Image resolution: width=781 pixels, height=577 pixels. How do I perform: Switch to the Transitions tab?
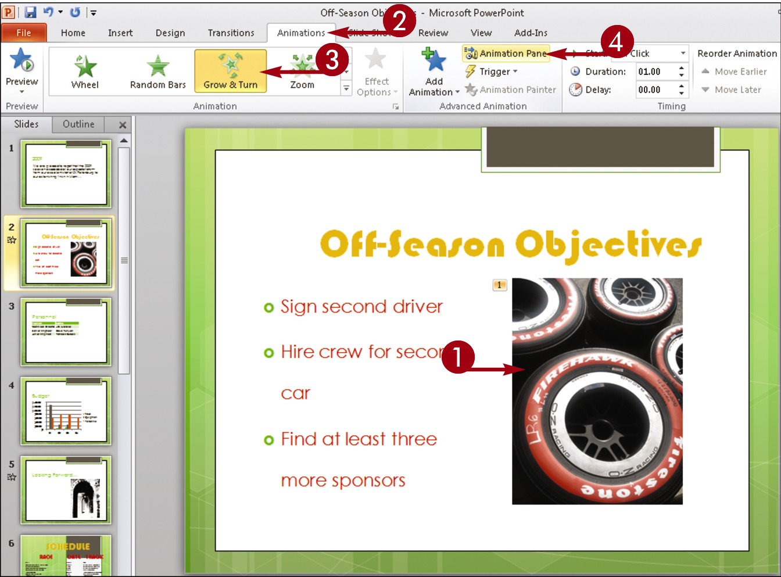(231, 33)
